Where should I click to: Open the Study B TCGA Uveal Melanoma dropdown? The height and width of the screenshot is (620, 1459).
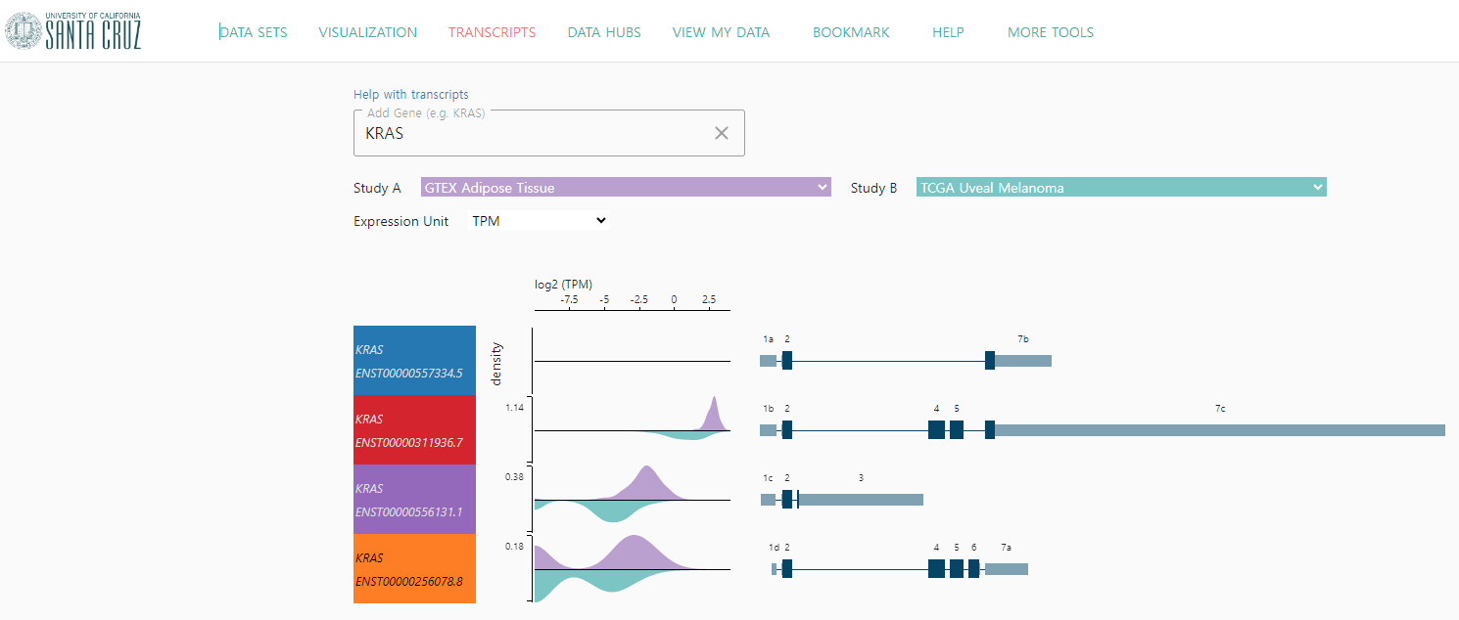[1121, 188]
